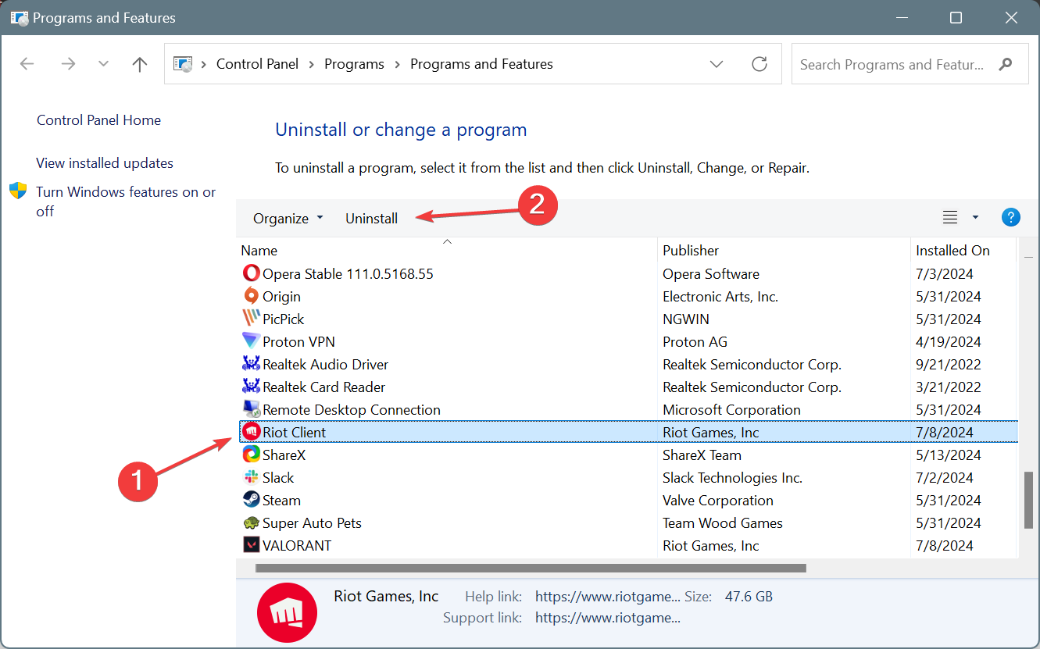Image resolution: width=1040 pixels, height=649 pixels.
Task: Sort by the Publisher column header
Action: click(x=784, y=250)
